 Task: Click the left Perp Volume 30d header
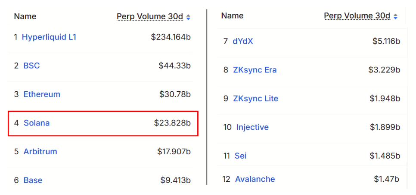[x=150, y=17]
